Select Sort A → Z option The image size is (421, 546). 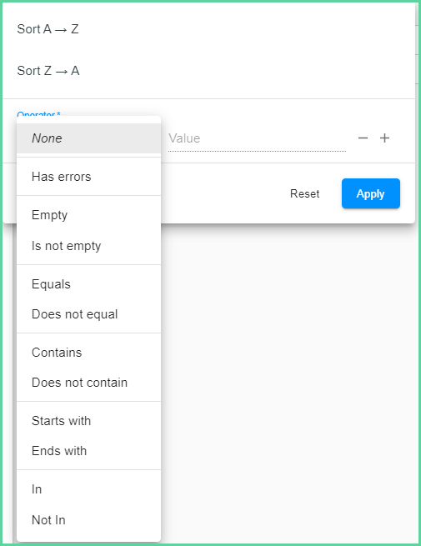click(x=209, y=29)
